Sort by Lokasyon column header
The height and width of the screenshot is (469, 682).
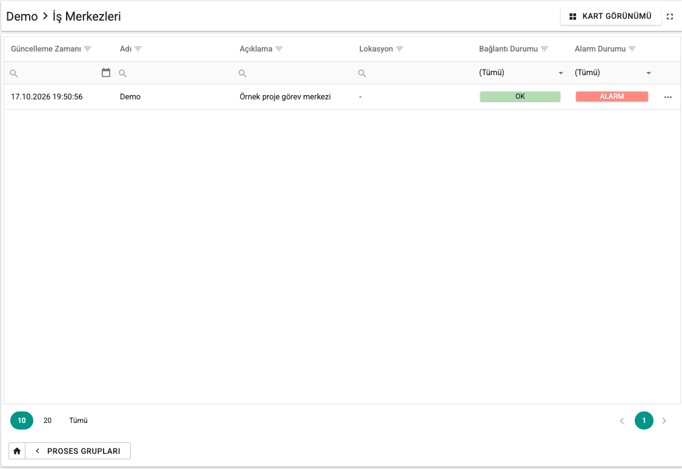click(376, 49)
